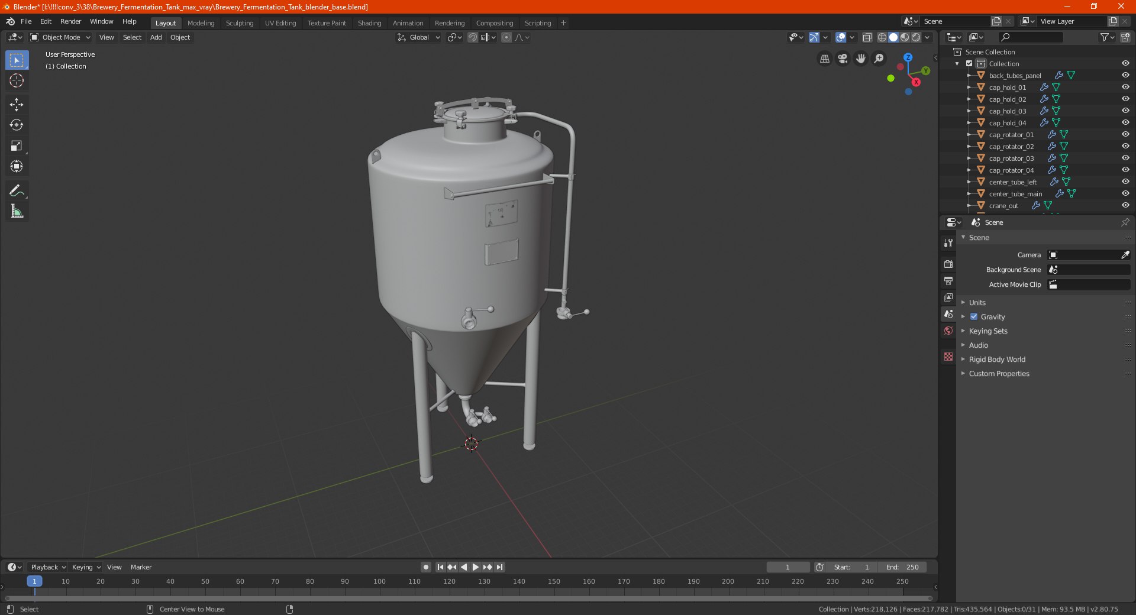Uncheck the Gravity checkbox
Image resolution: width=1136 pixels, height=615 pixels.
974,317
